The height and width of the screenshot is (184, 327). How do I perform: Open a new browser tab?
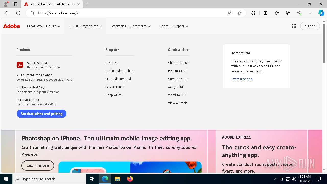tap(87, 4)
